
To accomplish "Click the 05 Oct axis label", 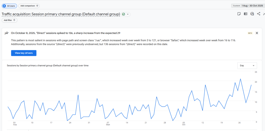I will tap(184, 123).
